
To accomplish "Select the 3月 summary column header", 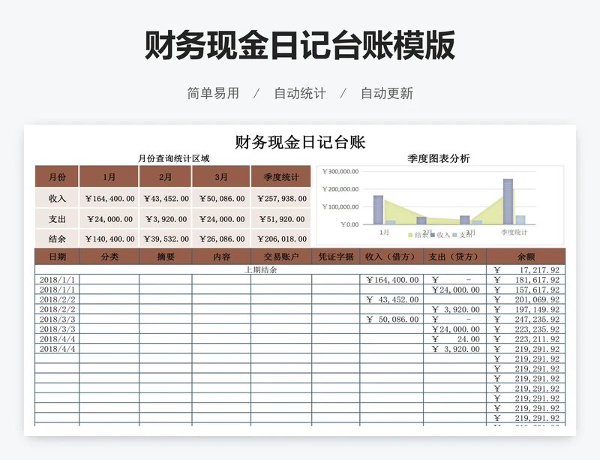I will click(x=221, y=176).
